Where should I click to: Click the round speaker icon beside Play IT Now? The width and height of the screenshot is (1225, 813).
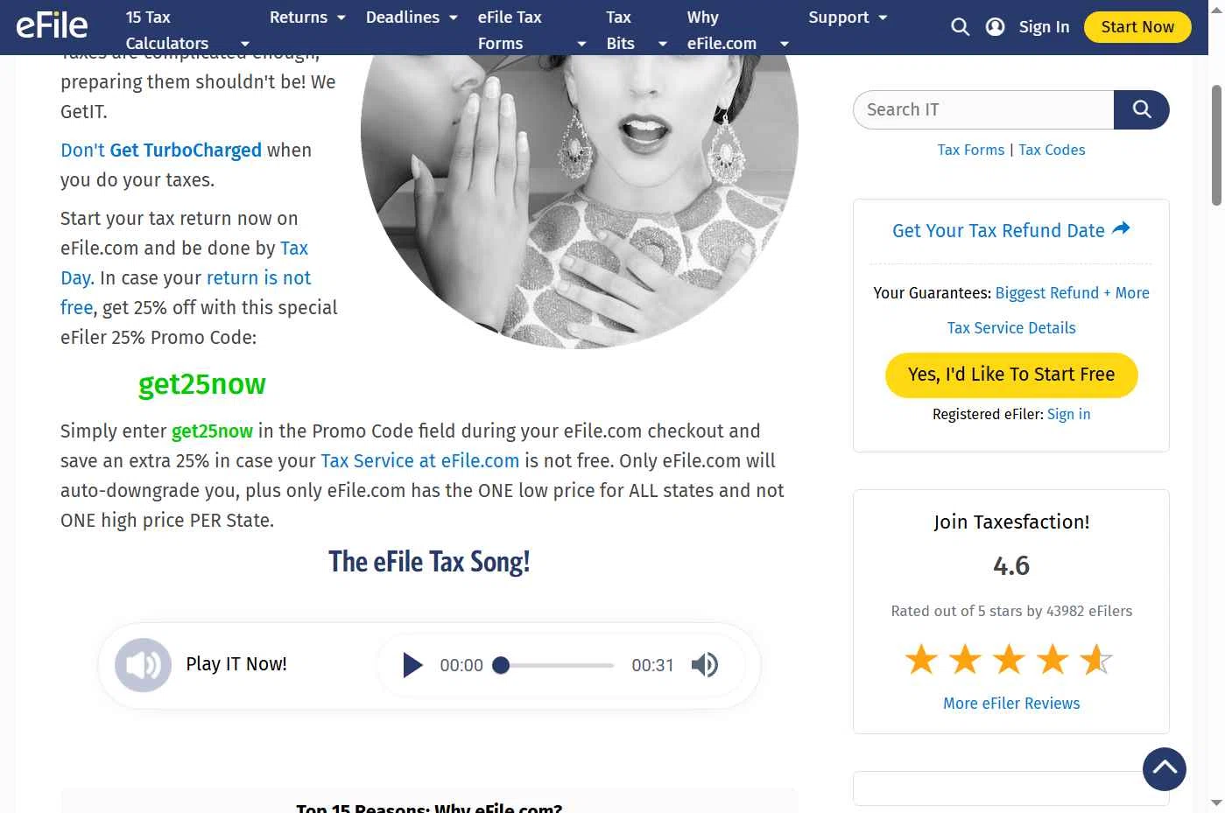click(x=144, y=665)
